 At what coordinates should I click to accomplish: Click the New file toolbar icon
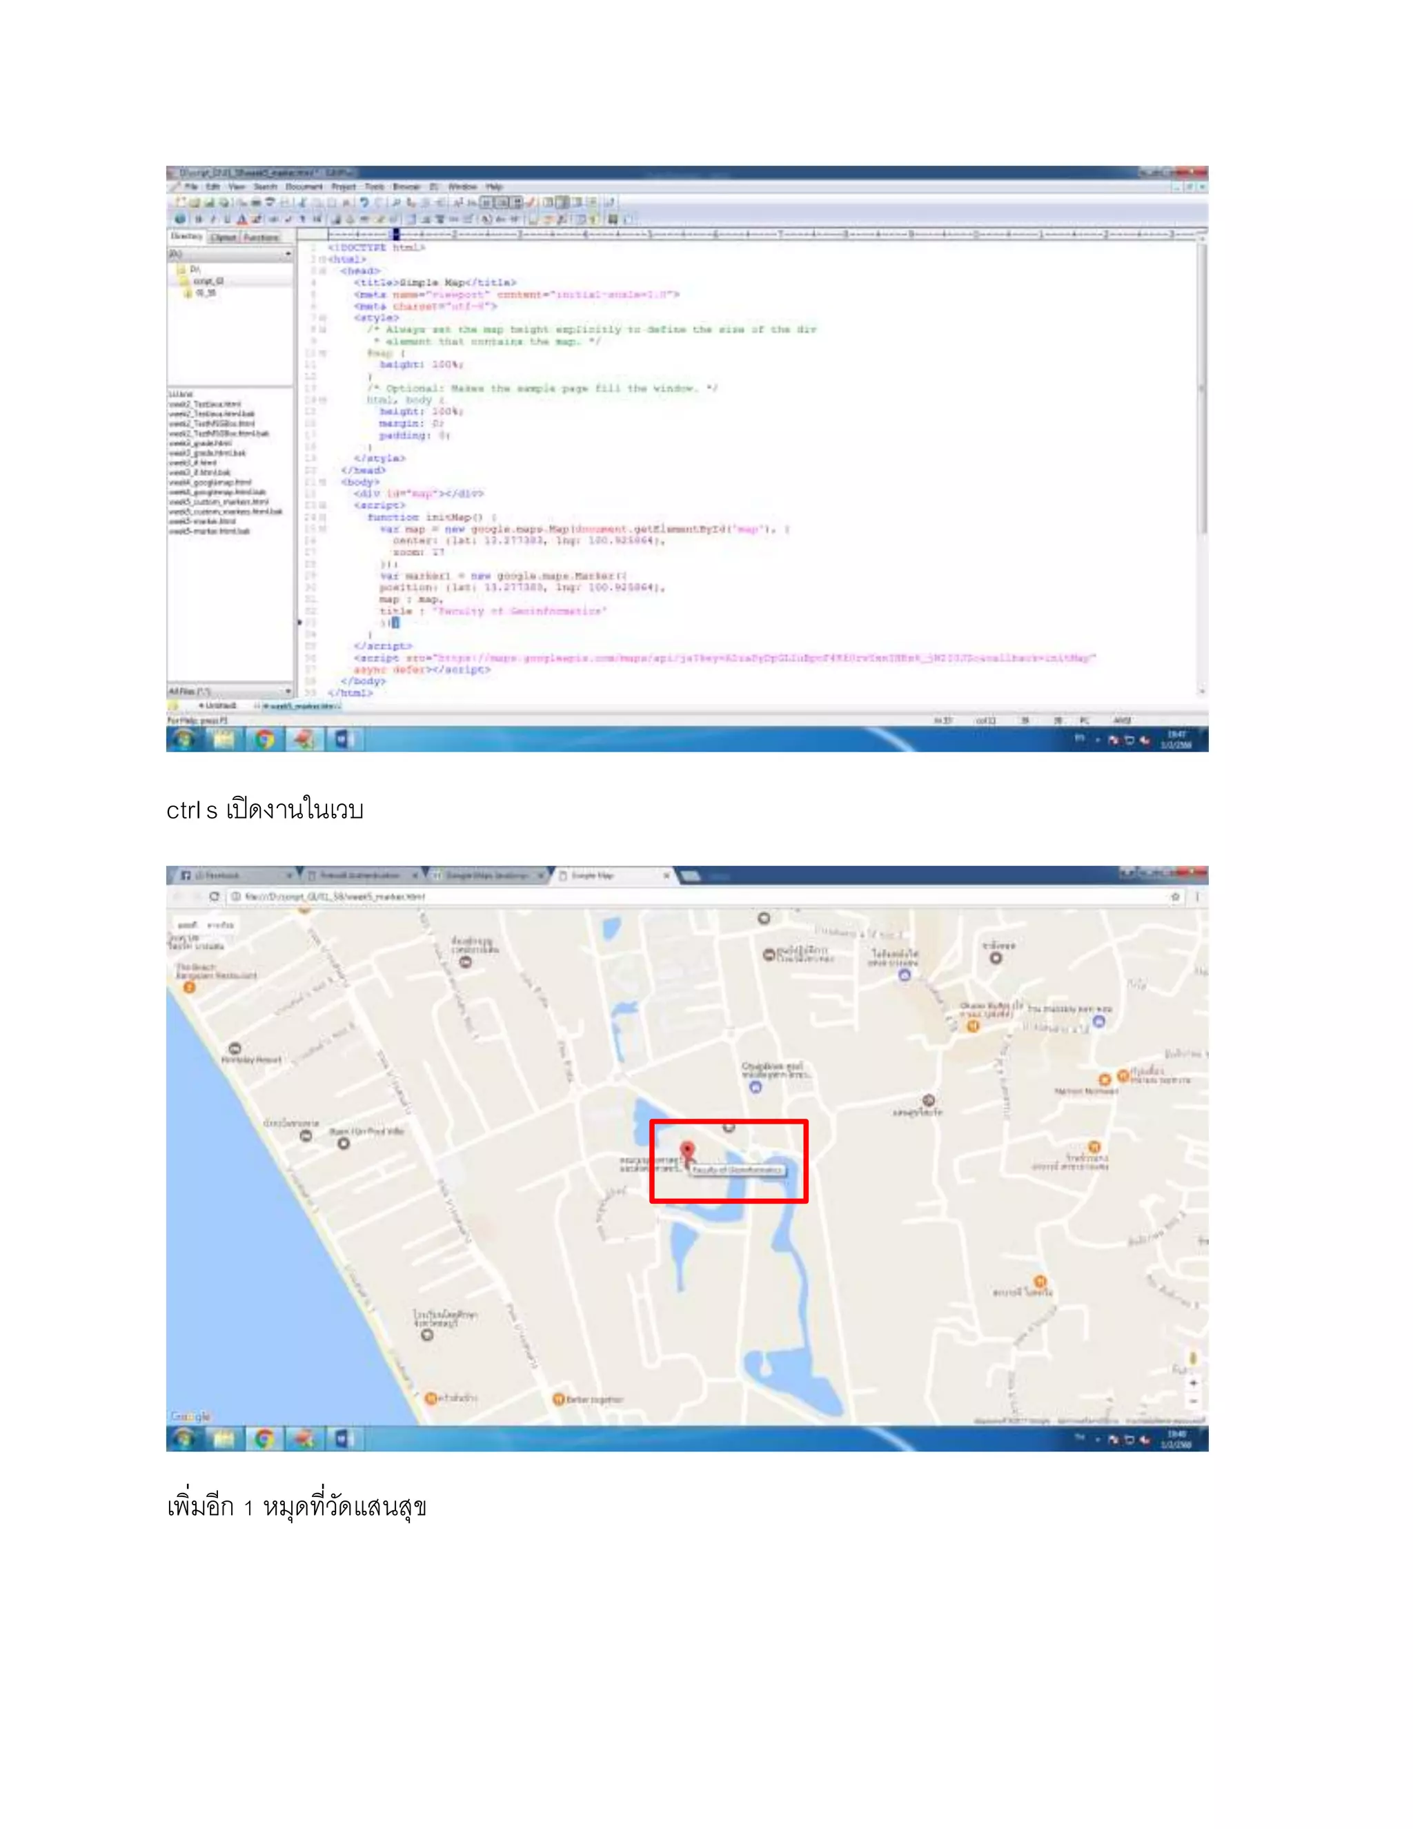(180, 202)
